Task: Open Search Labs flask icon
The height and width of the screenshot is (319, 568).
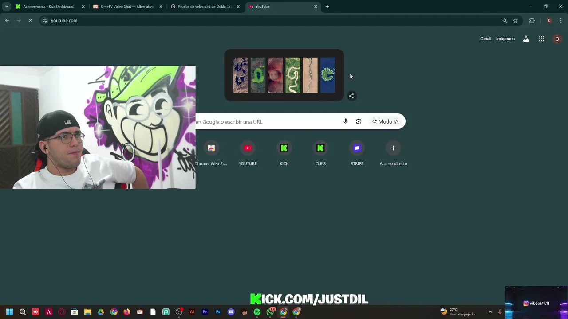Action: 526,39
